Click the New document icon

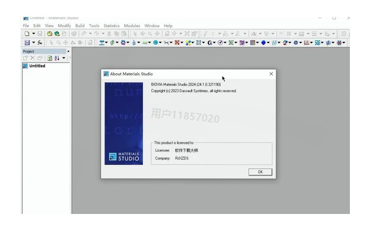(27, 34)
